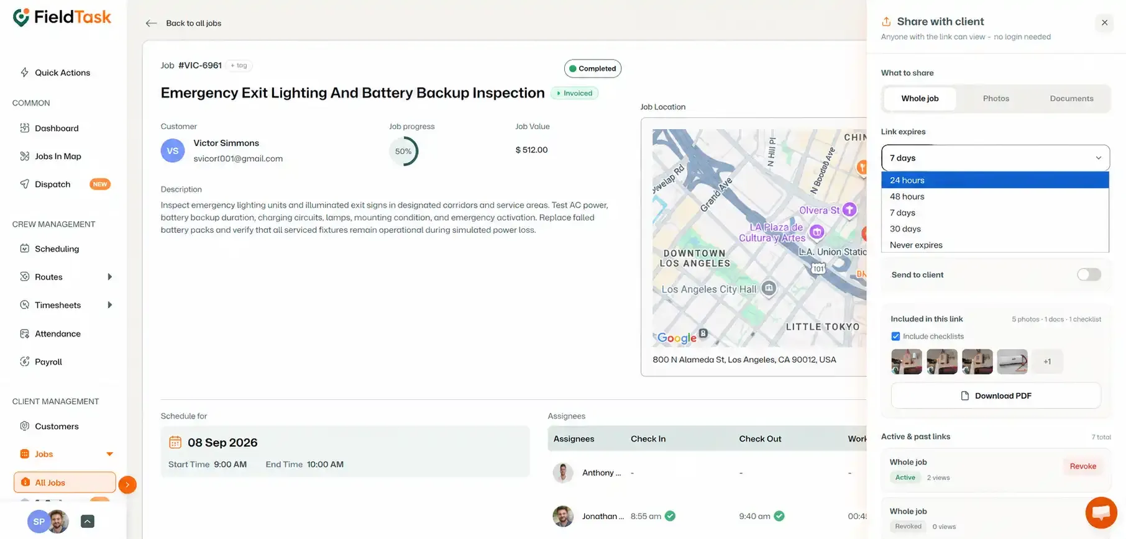Revoke the active Whole job link
This screenshot has height=539, width=1126.
click(x=1083, y=466)
